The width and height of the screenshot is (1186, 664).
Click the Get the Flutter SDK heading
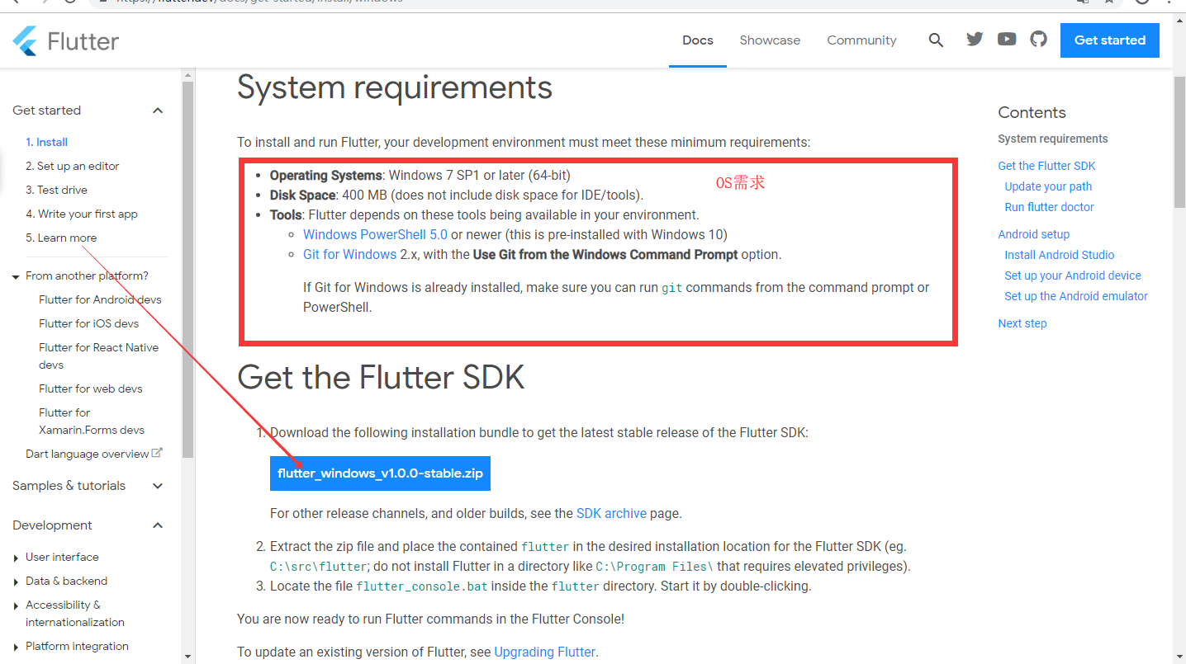pyautogui.click(x=381, y=378)
